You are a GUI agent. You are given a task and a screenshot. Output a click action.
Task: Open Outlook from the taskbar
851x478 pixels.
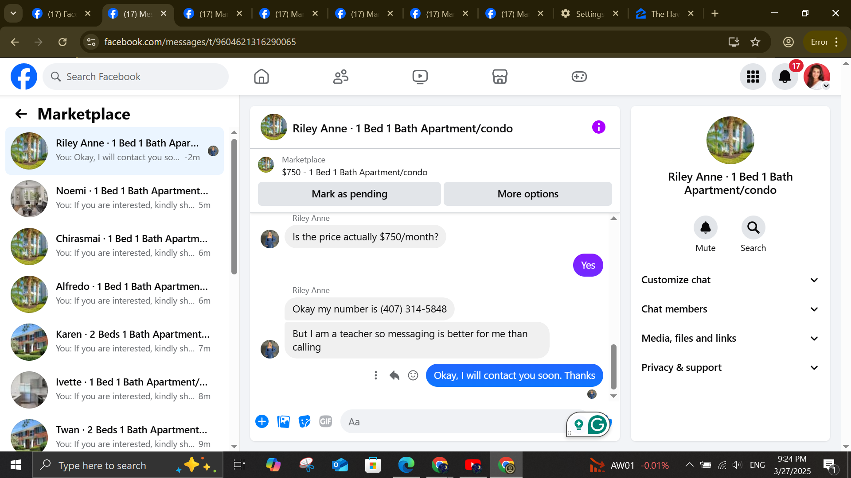340,465
